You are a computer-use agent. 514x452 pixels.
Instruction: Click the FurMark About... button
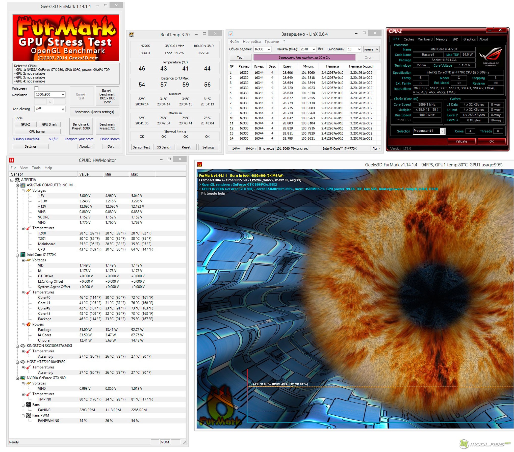coord(85,146)
